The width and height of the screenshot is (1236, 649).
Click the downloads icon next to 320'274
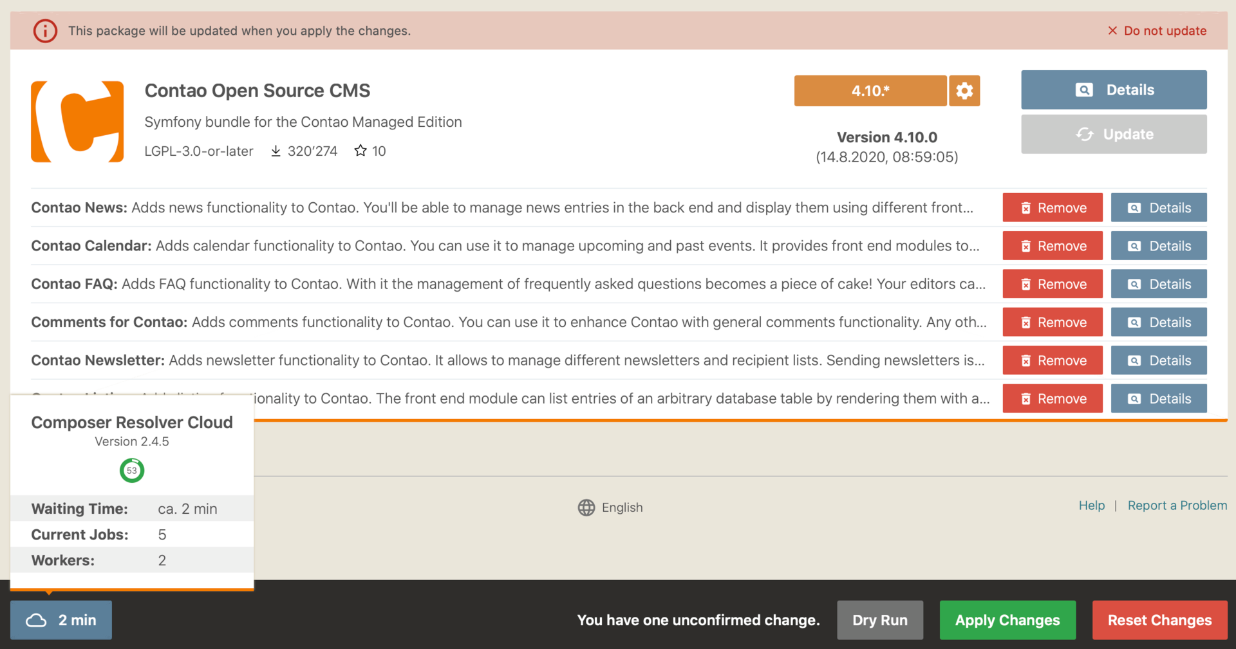click(x=276, y=151)
